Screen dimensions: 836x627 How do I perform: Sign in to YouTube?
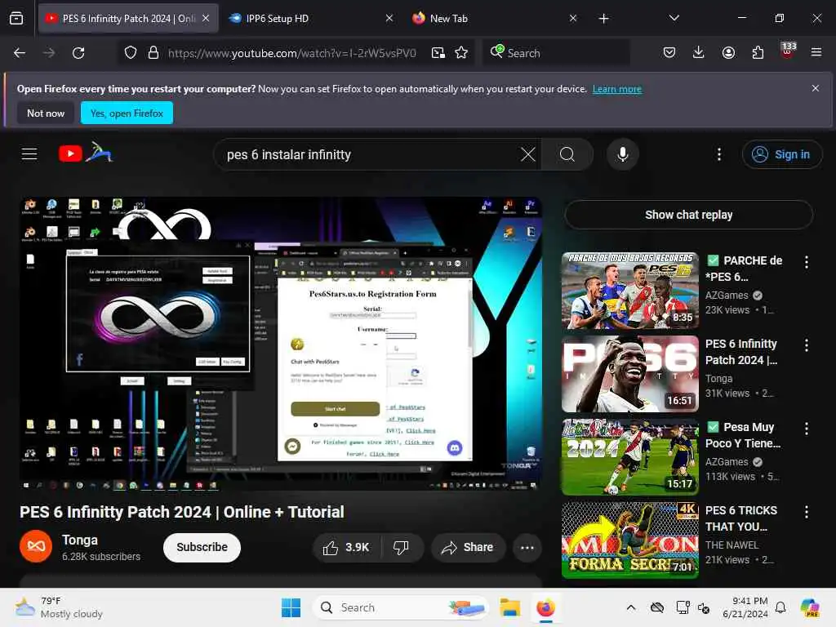(782, 154)
